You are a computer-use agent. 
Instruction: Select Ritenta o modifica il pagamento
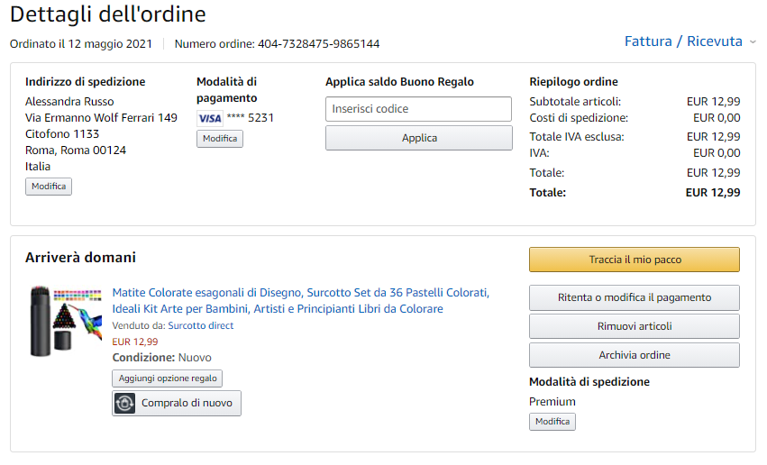[x=634, y=297]
